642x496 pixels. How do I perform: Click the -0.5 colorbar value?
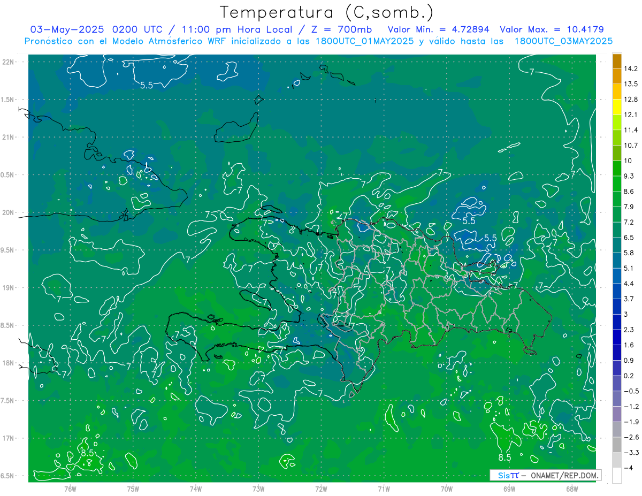coord(631,391)
